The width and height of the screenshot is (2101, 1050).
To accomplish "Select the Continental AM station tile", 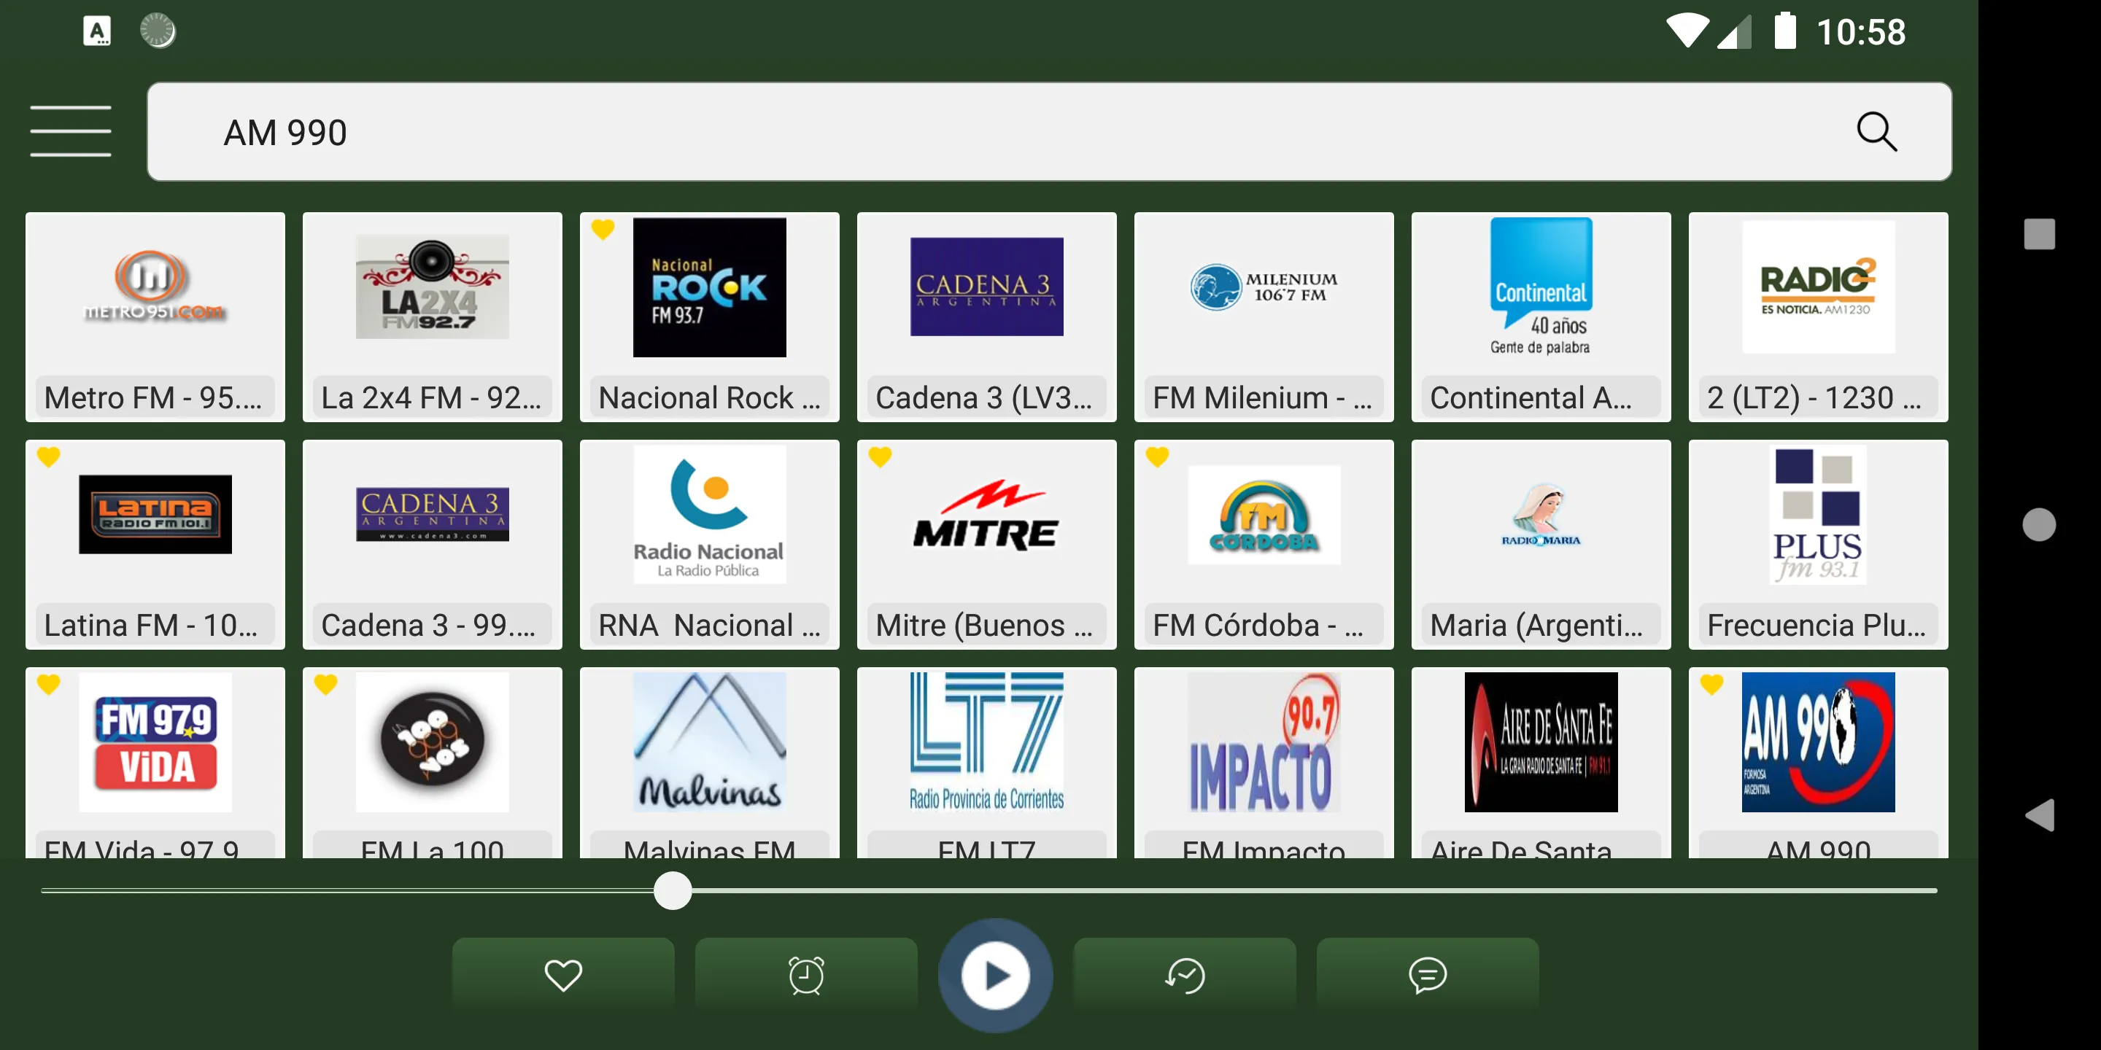I will 1541,317.
